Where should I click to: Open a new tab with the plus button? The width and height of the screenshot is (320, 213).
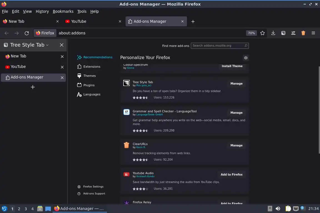193,21
